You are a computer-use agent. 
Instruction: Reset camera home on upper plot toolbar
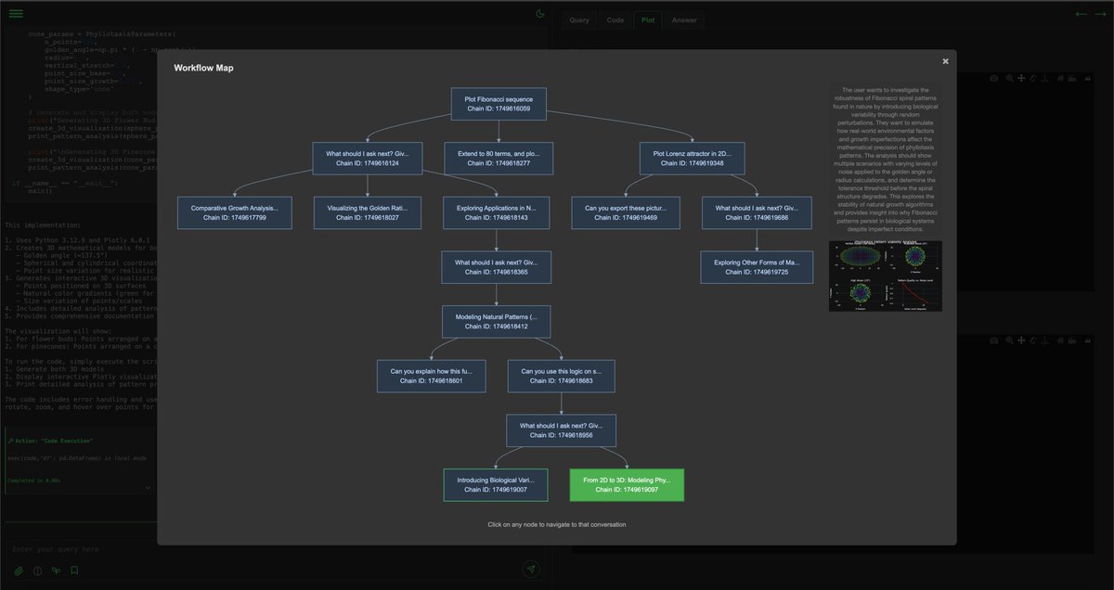(1059, 79)
